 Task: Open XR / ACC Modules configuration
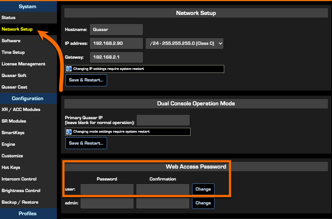(x=21, y=109)
